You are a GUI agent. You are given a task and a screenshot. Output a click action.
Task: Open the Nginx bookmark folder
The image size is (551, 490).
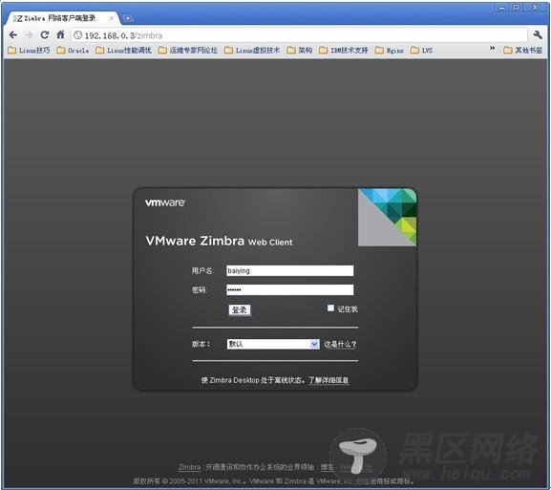coord(389,51)
